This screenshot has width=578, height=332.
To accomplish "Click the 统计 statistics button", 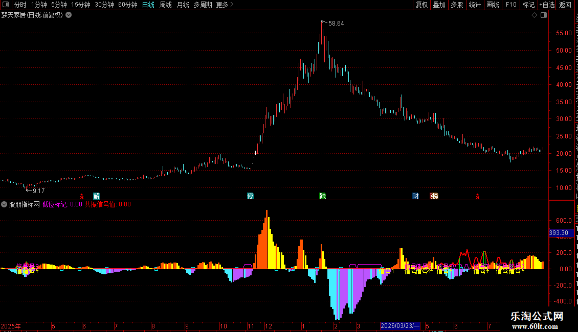I will (474, 5).
